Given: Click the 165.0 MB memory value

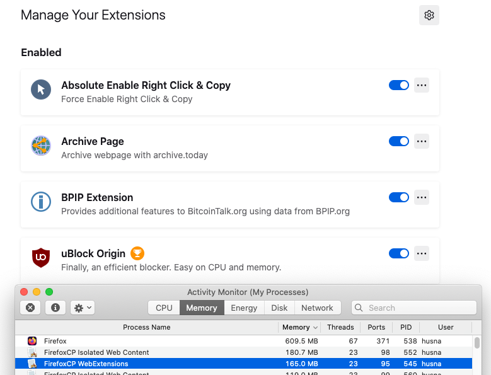Looking at the screenshot, I should point(301,364).
